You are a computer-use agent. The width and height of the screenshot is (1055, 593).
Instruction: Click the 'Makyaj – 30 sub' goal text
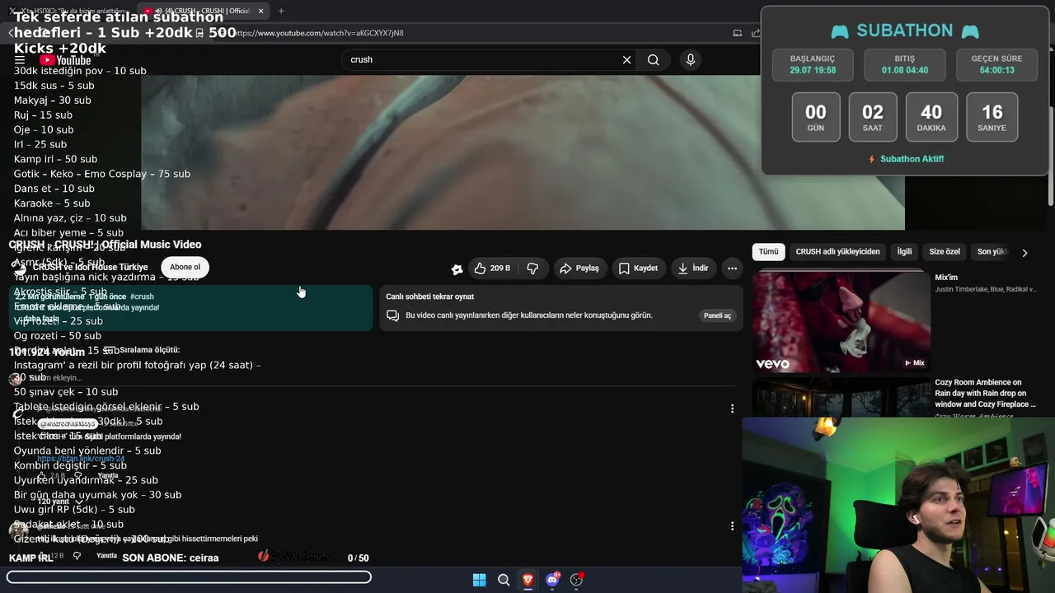52,100
